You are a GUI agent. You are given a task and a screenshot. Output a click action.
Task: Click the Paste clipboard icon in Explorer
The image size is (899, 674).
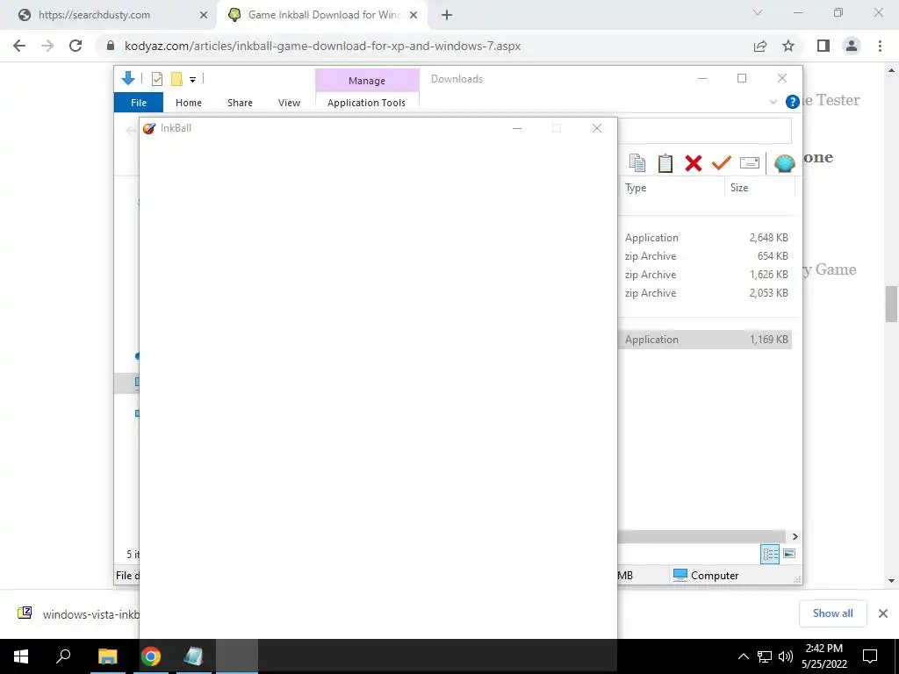(x=665, y=163)
